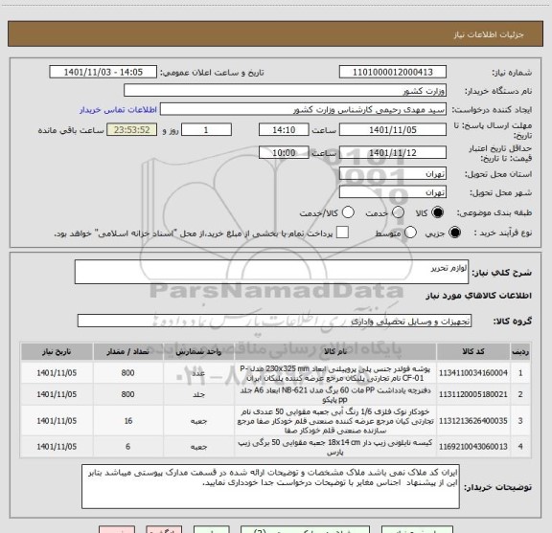Click the response deadline date 1401/11/05 field
Image resolution: width=552 pixels, height=533 pixels.
click(393, 130)
